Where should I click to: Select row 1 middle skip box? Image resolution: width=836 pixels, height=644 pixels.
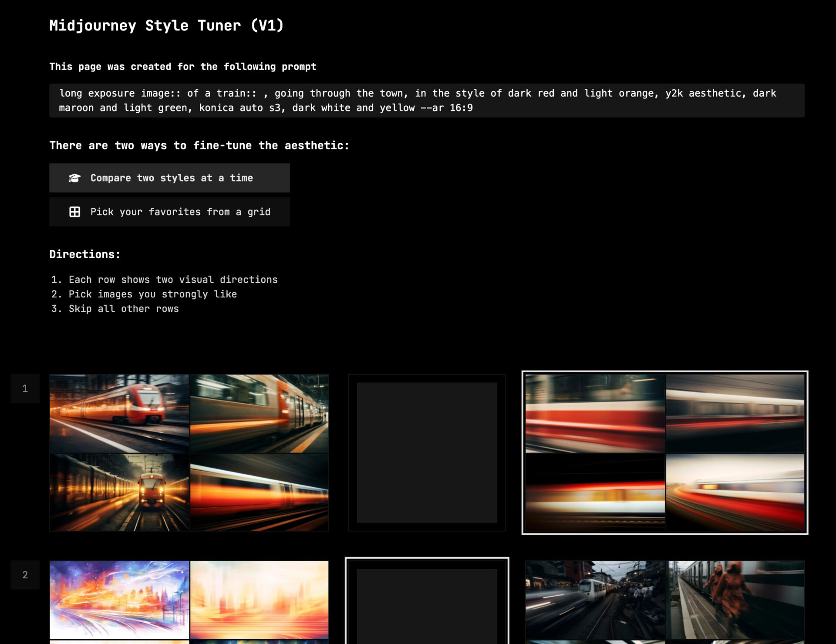click(x=426, y=453)
